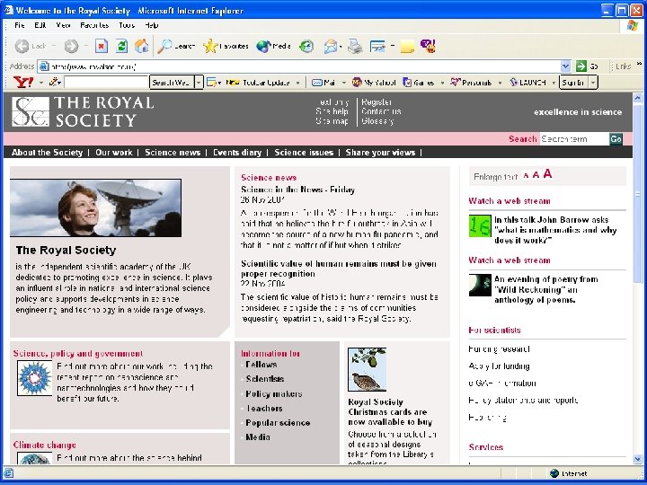Open Yahoo Games from the toolbar
The image size is (647, 485).
pos(419,83)
